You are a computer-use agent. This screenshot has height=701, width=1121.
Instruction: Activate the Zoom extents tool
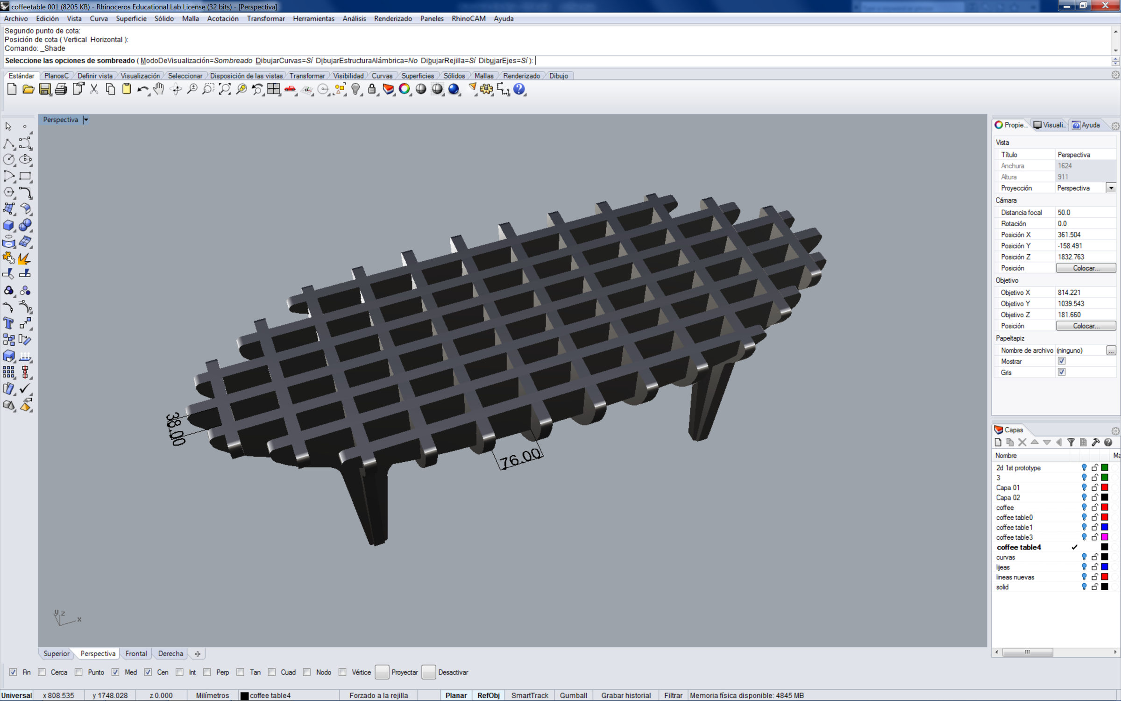click(225, 89)
